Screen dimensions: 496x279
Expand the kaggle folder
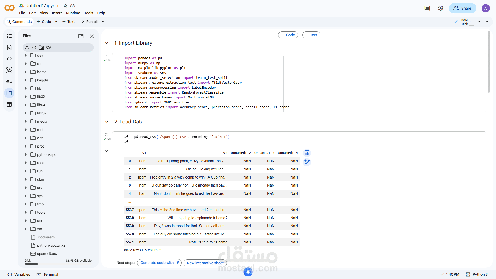tap(26, 80)
